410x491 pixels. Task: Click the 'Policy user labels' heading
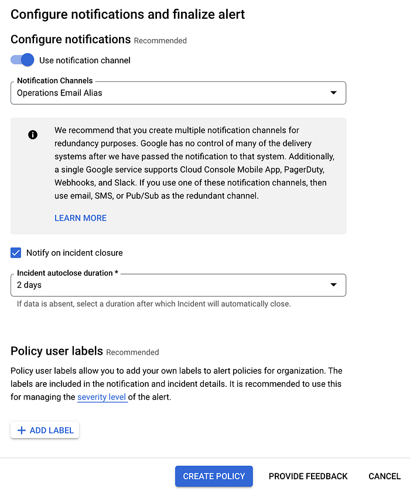coord(57,351)
